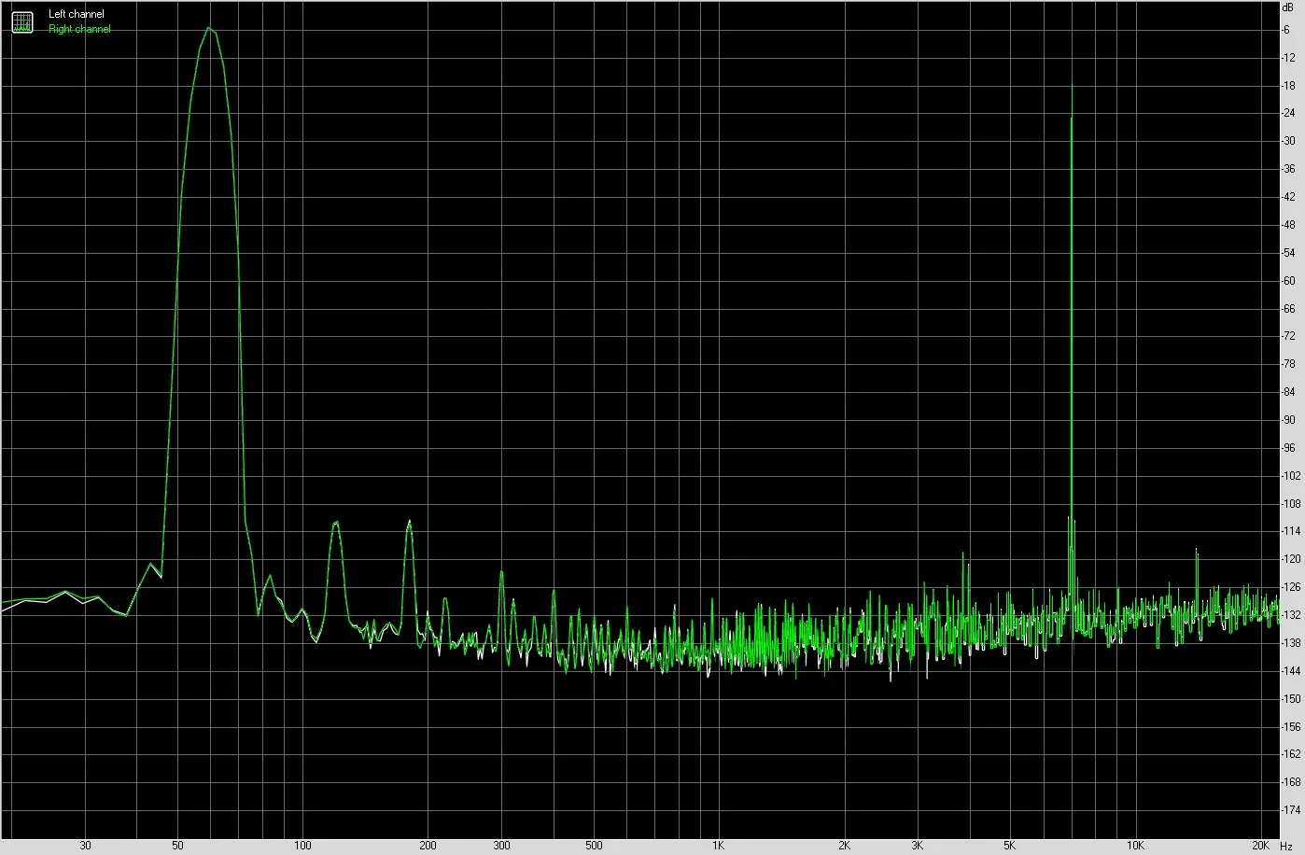Click the "-144" dB scale label
The height and width of the screenshot is (855, 1305).
[x=1291, y=671]
